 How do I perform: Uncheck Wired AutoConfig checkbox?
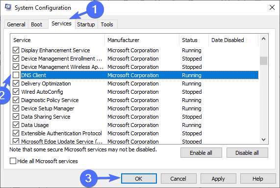point(16,92)
